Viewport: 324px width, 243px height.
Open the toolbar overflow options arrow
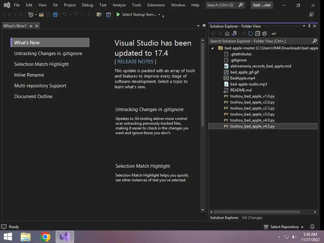(x=163, y=16)
